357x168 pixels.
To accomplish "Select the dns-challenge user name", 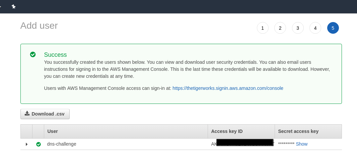I will [x=62, y=144].
